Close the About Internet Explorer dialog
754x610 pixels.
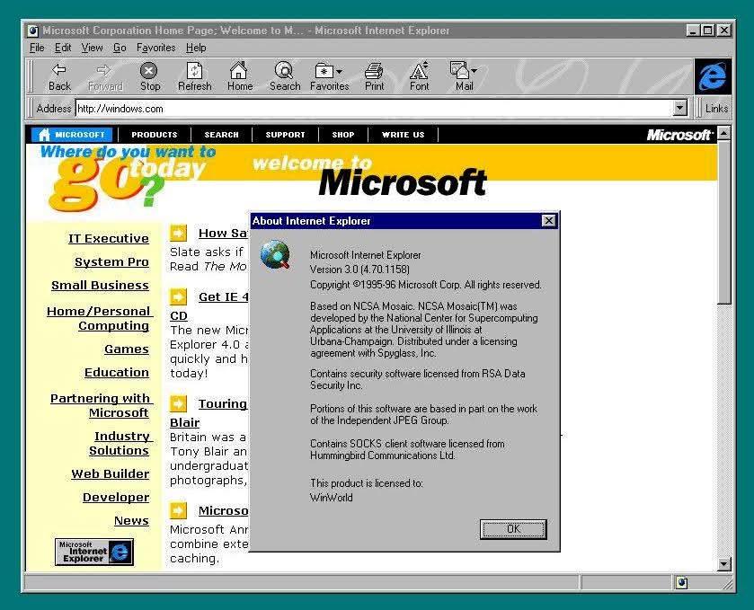(x=549, y=221)
